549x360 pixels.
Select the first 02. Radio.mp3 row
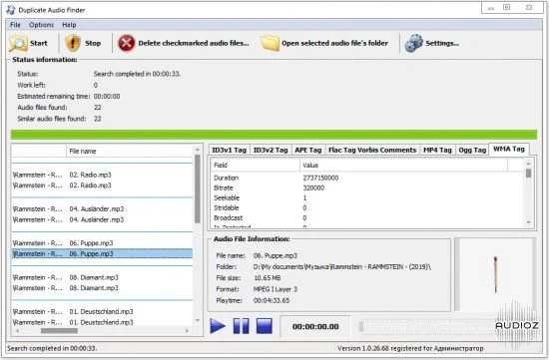[x=102, y=175]
